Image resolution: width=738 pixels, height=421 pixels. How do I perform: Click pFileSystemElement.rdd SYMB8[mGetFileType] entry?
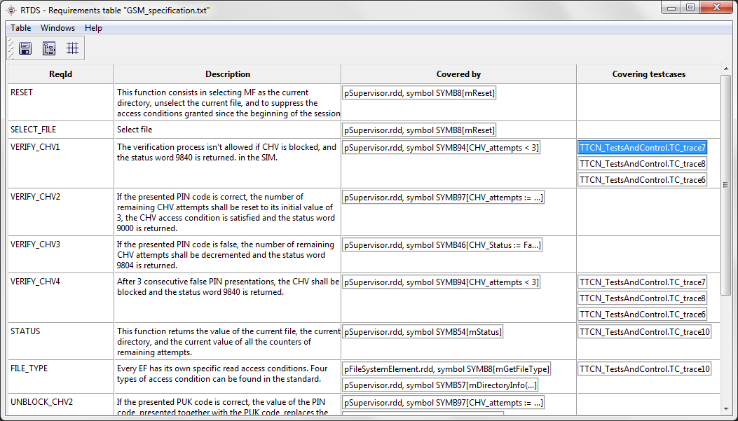tap(446, 369)
